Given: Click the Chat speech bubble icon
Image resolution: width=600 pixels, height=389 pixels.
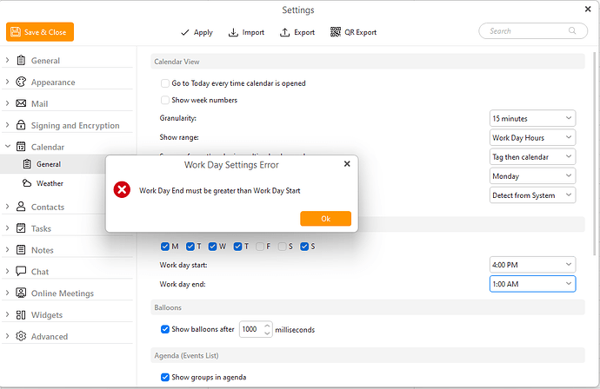Looking at the screenshot, I should (x=21, y=271).
